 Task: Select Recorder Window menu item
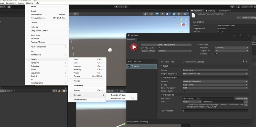click(121, 95)
